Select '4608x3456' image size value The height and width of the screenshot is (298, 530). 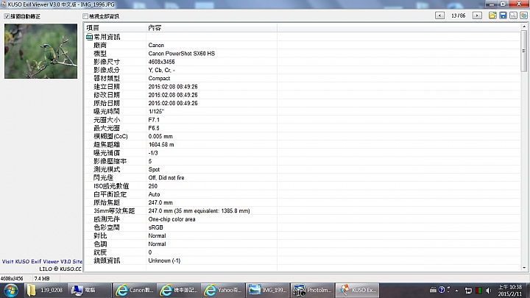click(161, 62)
